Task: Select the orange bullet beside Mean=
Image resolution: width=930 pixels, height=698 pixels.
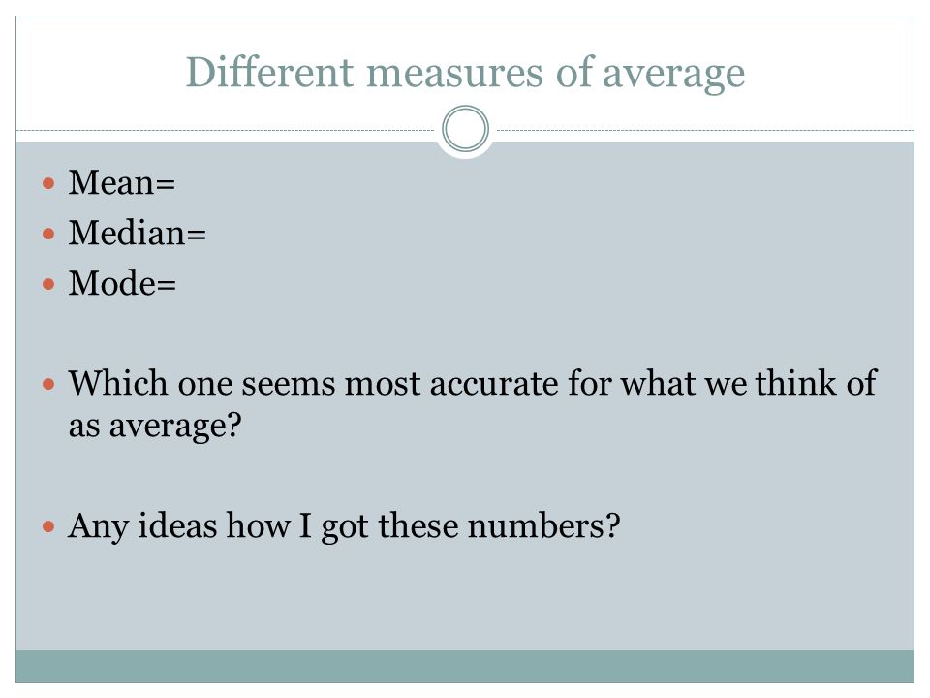Action: coord(48,183)
